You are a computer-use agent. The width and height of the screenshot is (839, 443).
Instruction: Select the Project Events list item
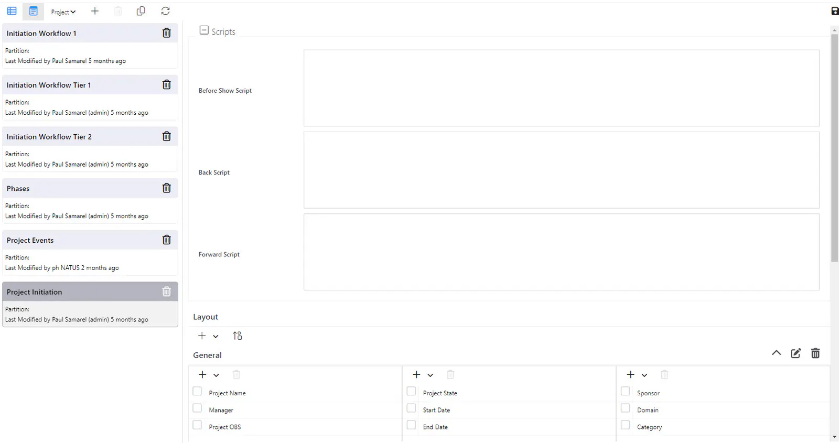pos(90,253)
